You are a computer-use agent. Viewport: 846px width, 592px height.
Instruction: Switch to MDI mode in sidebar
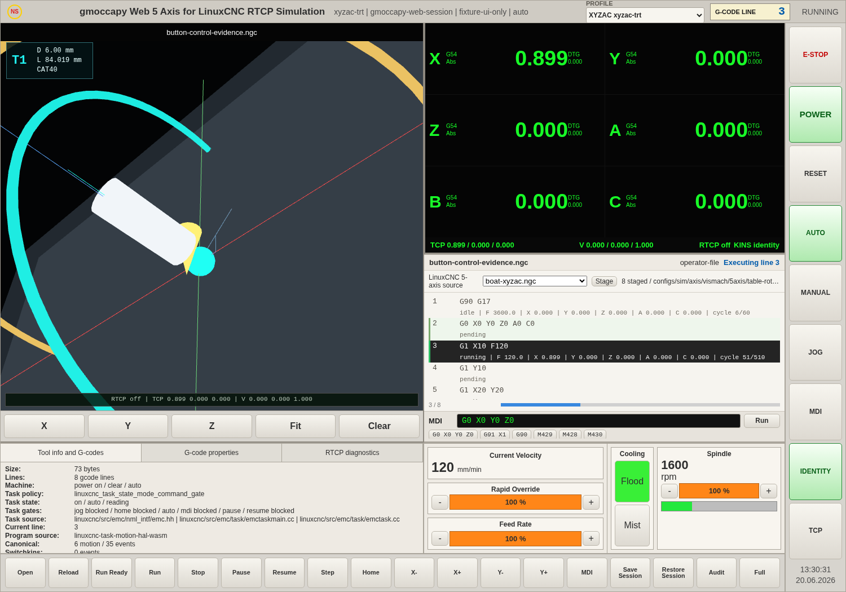[x=816, y=412]
